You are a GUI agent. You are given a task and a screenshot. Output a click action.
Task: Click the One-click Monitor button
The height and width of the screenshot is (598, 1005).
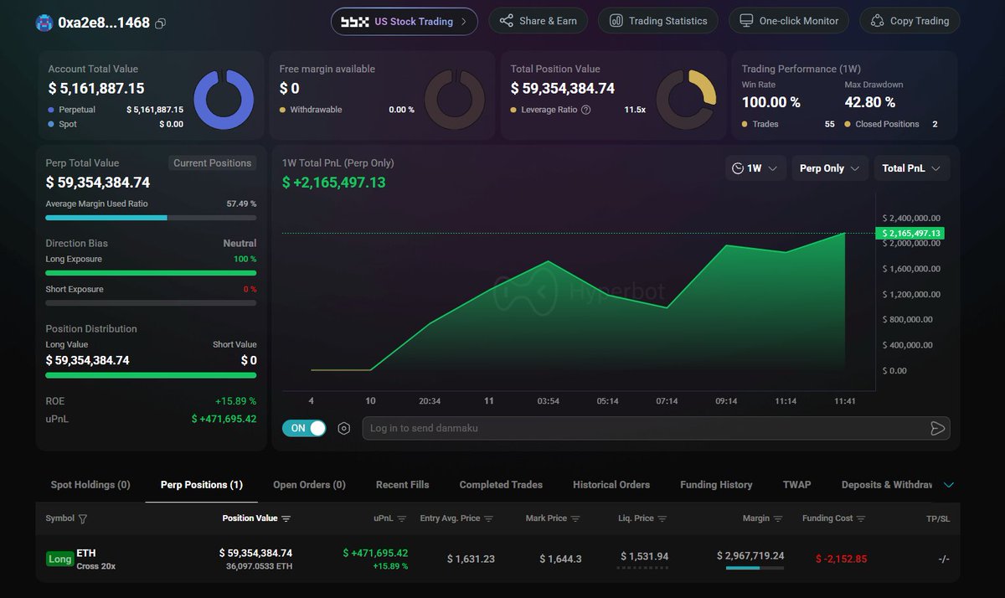pyautogui.click(x=789, y=21)
